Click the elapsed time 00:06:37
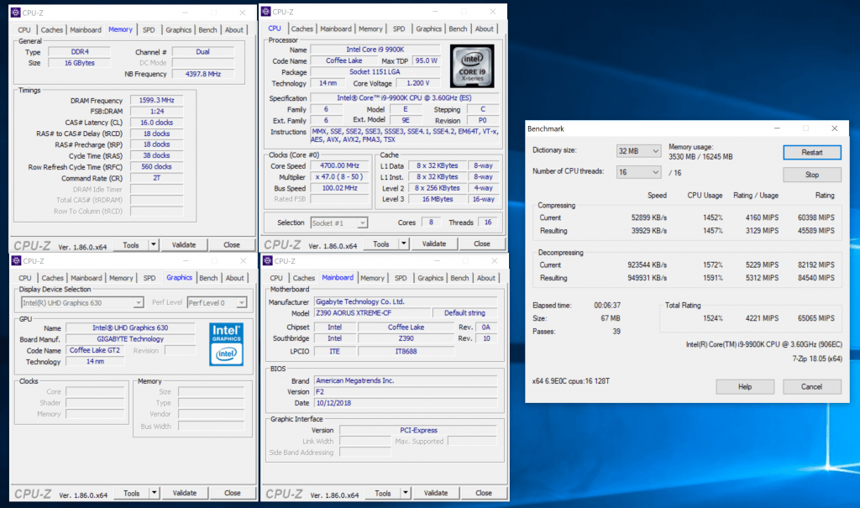The width and height of the screenshot is (860, 508). [607, 305]
